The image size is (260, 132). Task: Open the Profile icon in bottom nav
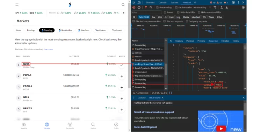pyautogui.click(x=116, y=124)
